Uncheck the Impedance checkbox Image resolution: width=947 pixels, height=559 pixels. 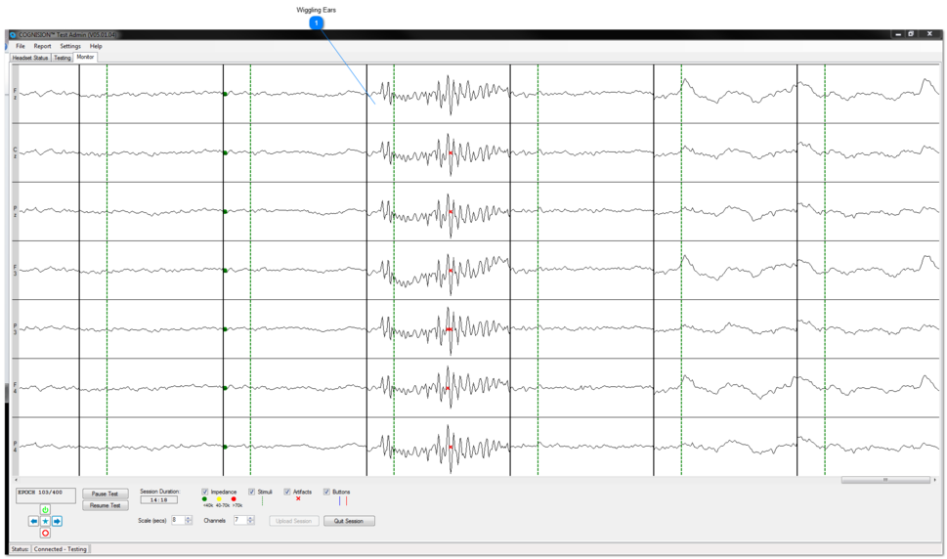205,493
